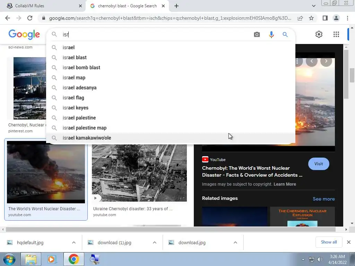Select the chernobyl blast Google Search tab
Screen dimensions: 355x266
127,6
